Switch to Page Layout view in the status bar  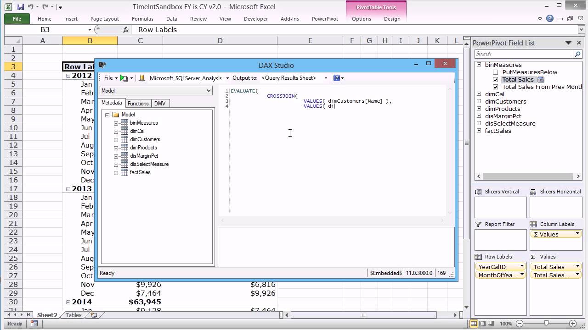click(483, 324)
